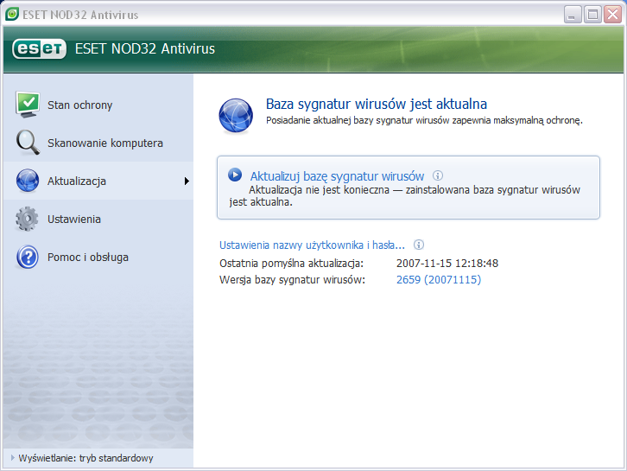Open the Stan ochrony section
The height and width of the screenshot is (471, 627).
(x=98, y=105)
